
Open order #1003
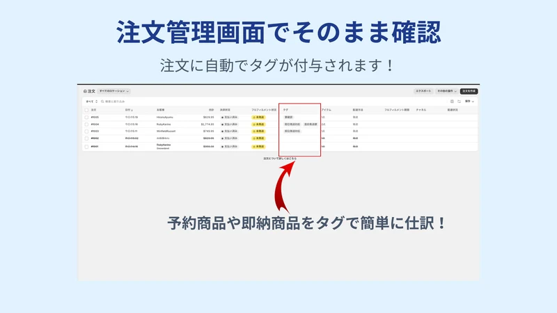95,131
